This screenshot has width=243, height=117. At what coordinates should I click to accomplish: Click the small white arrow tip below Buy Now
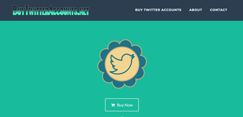122,116
